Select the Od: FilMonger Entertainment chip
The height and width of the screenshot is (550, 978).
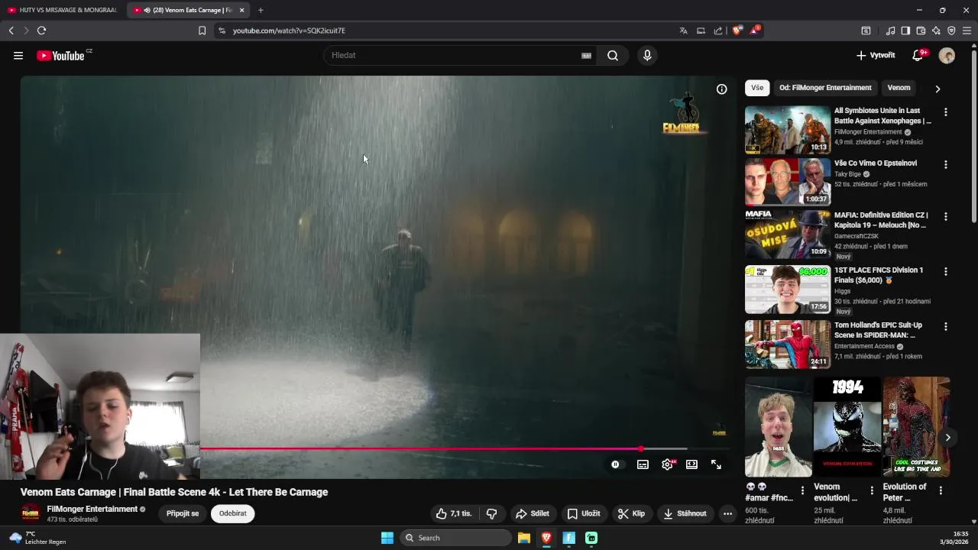coord(825,88)
